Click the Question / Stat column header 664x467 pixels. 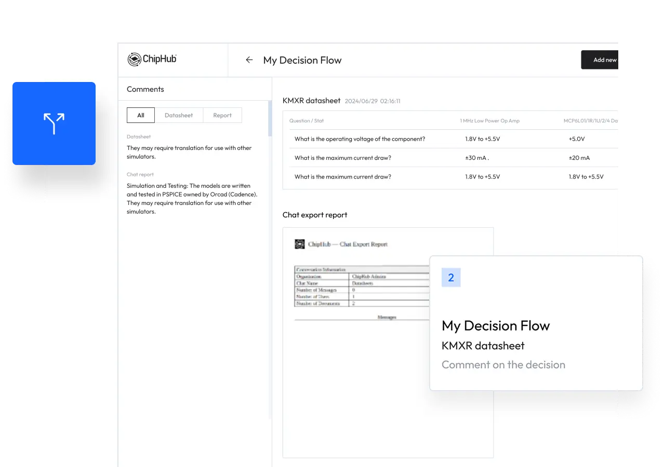(x=307, y=121)
